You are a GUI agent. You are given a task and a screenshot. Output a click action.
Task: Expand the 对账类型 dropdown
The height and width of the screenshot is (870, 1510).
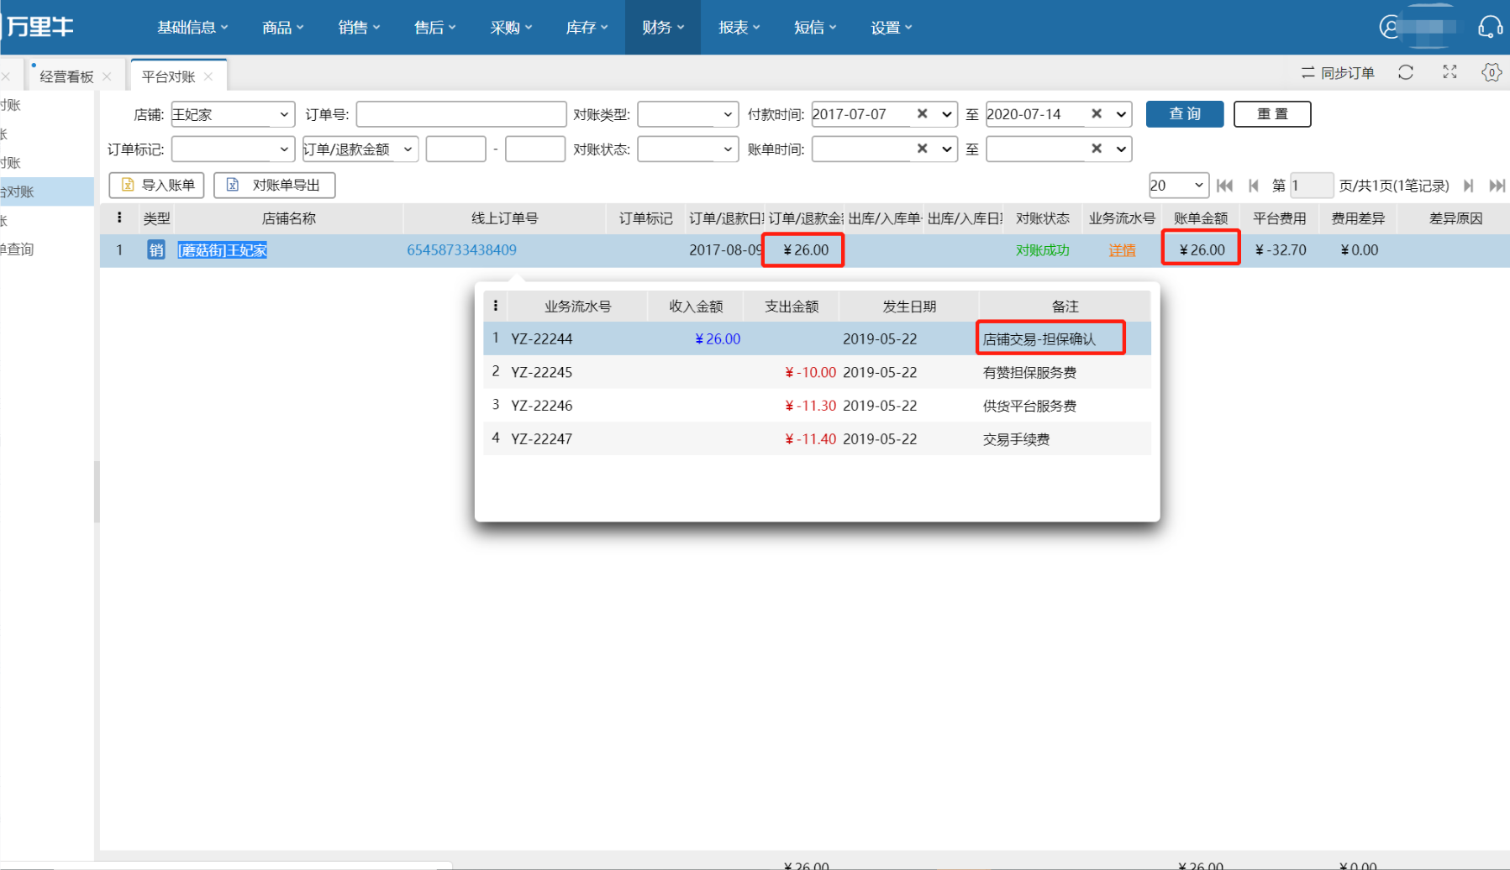(687, 114)
